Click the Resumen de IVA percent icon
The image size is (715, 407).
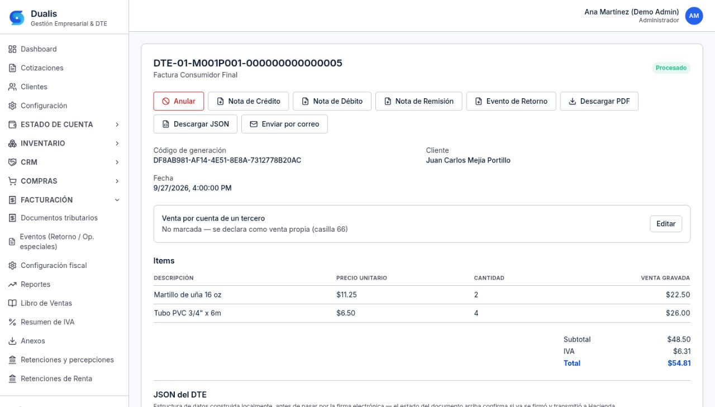12,322
